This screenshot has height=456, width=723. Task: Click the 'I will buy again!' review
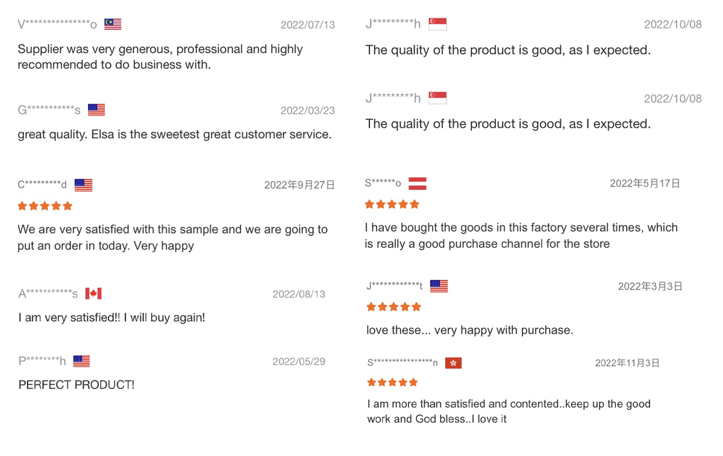[111, 317]
